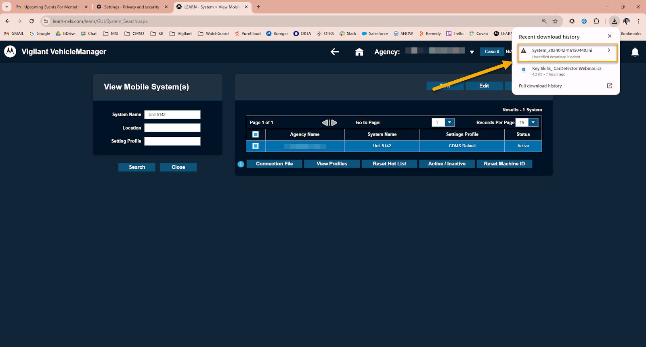Click the browser back button

coord(8,21)
